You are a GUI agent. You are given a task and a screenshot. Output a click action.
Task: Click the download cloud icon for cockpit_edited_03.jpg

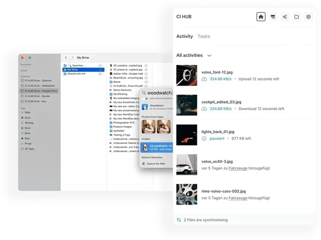point(204,109)
